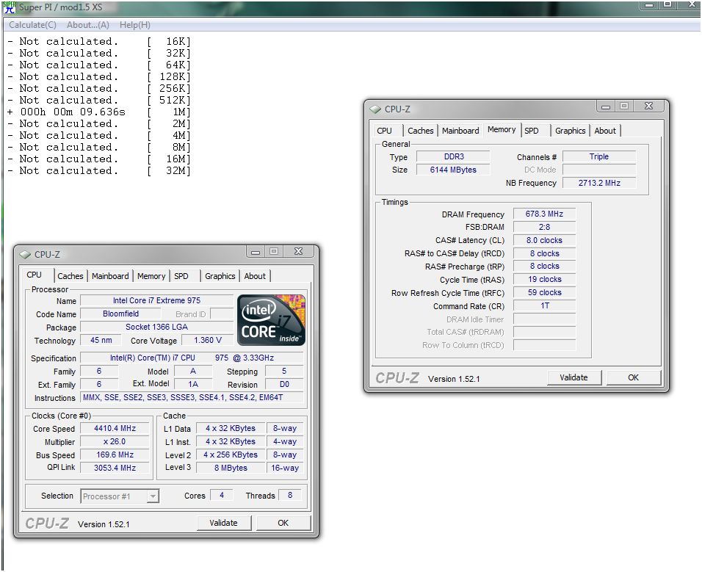The image size is (702, 572).
Task: Close the CPU-Z CPU window
Action: click(299, 252)
